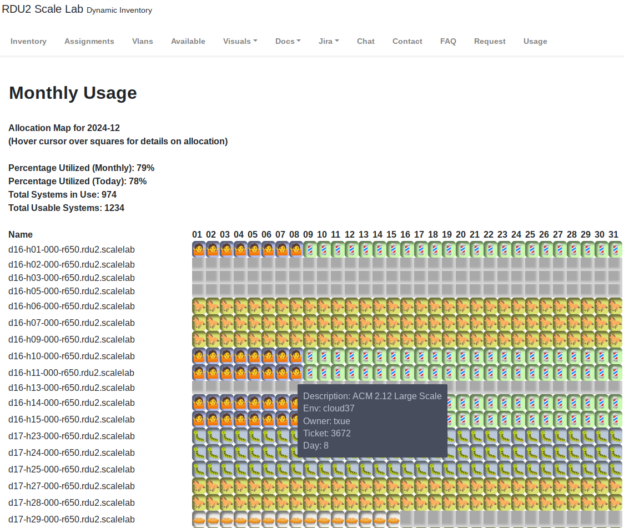Select horse icon for d16-h06 on day 15
Viewport: 624px width, 528px height.
pyautogui.click(x=393, y=306)
